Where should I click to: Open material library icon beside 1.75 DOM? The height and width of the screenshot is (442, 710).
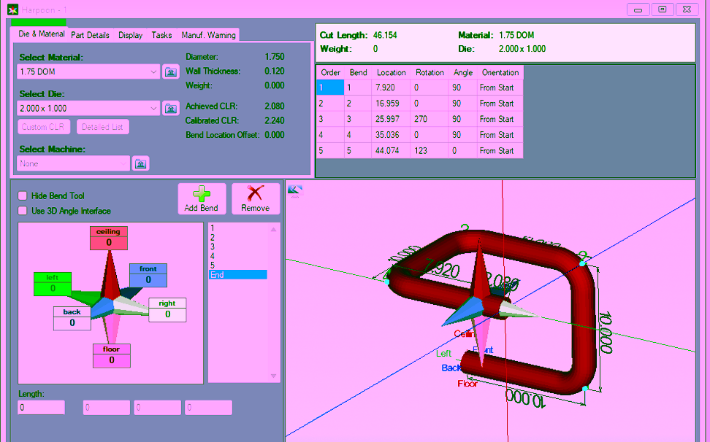pos(171,72)
